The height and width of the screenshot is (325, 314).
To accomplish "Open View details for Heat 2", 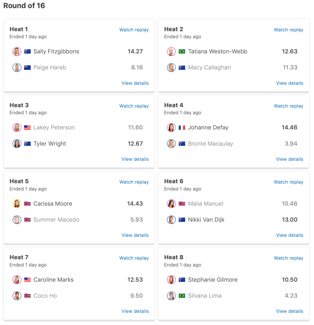I will 289,83.
